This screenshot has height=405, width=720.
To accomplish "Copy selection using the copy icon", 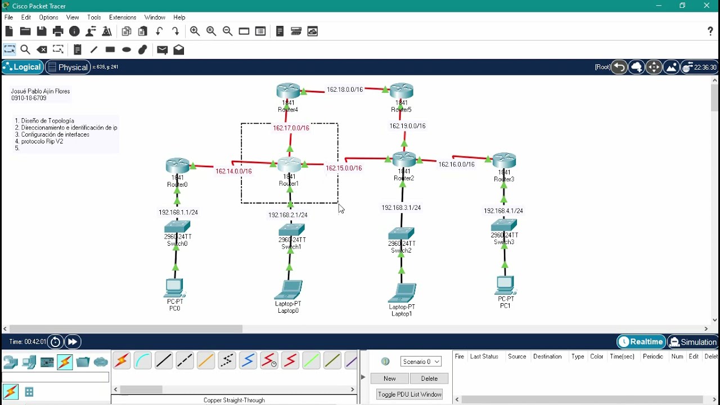I will 127,31.
